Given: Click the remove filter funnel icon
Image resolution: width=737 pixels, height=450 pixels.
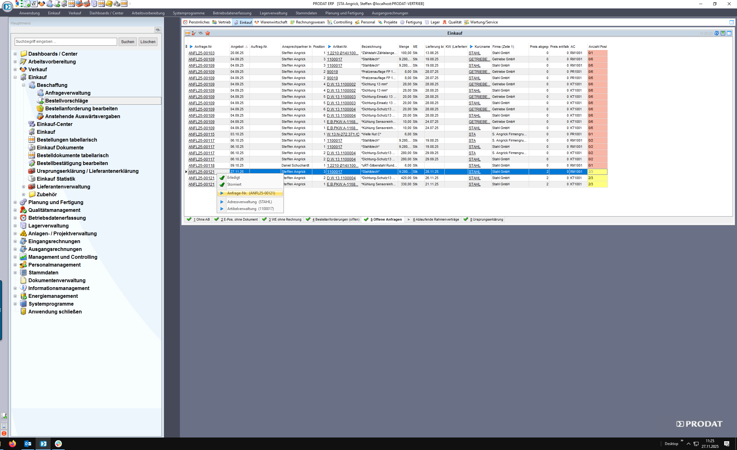Looking at the screenshot, I should pyautogui.click(x=194, y=33).
